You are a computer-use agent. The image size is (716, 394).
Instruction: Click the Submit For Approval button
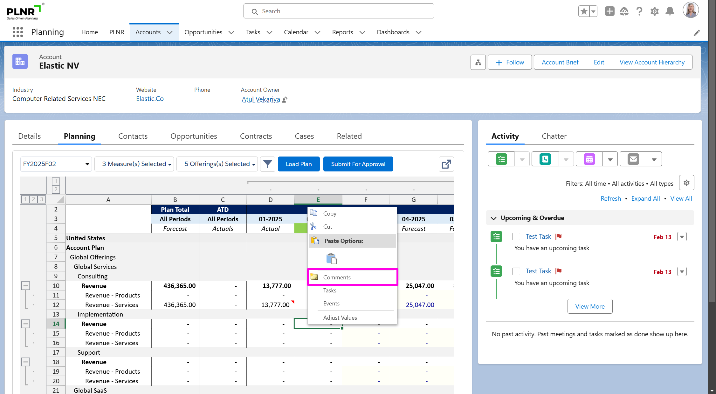[x=358, y=164]
